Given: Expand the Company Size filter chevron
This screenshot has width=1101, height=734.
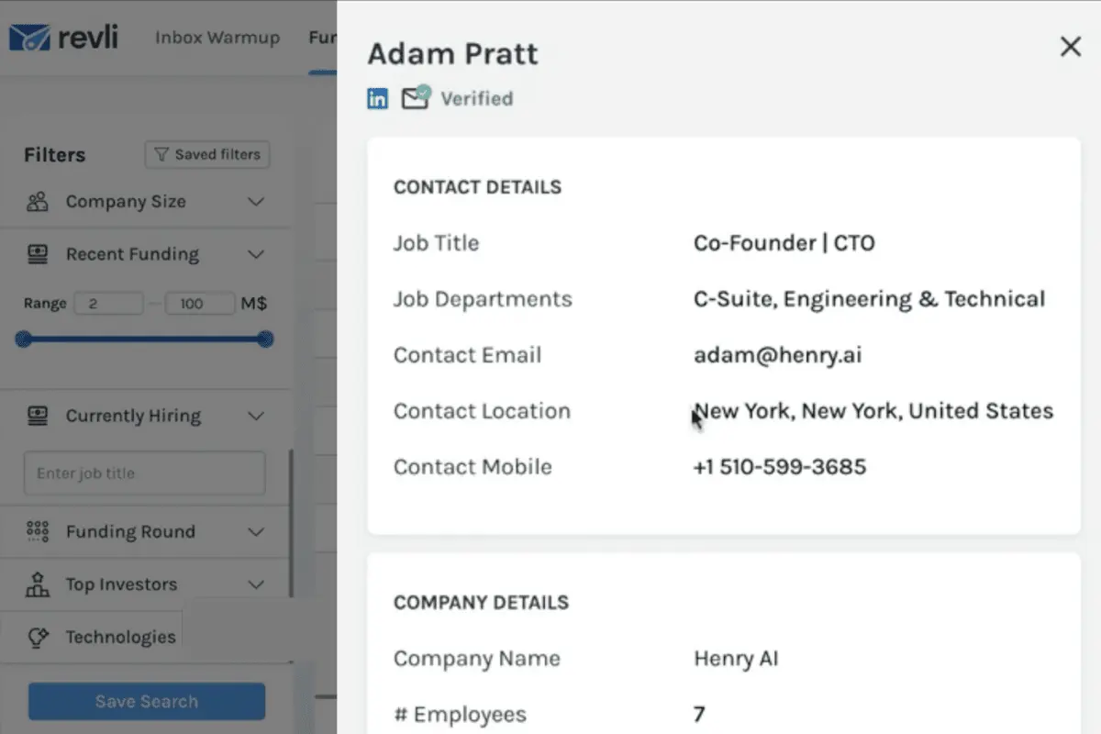Looking at the screenshot, I should click(256, 202).
